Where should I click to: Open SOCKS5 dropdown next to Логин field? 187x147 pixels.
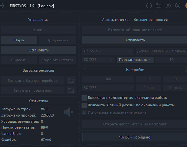pos(108,88)
